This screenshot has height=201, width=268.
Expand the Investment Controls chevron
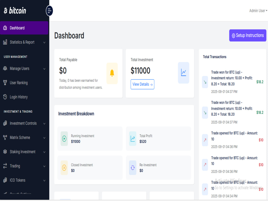coord(44,124)
